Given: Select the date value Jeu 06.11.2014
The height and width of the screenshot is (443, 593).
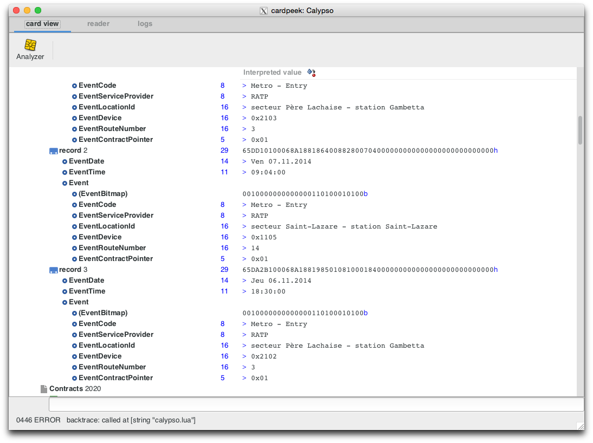Looking at the screenshot, I should click(x=281, y=281).
